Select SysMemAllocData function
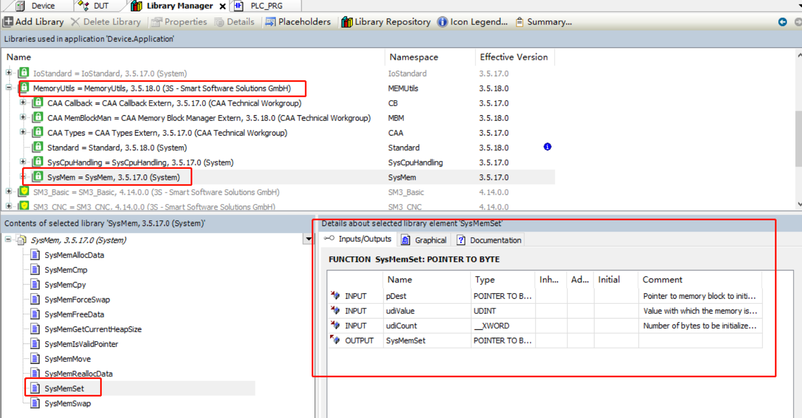The width and height of the screenshot is (802, 418). (x=74, y=255)
